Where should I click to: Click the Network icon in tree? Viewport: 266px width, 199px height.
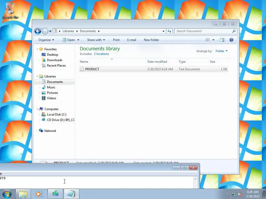click(x=41, y=131)
